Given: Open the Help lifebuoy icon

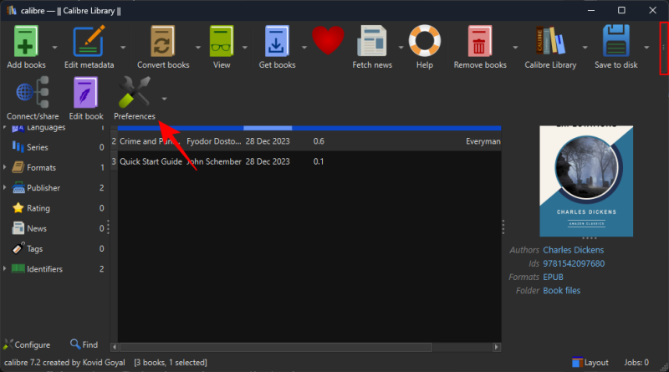Looking at the screenshot, I should pyautogui.click(x=425, y=40).
